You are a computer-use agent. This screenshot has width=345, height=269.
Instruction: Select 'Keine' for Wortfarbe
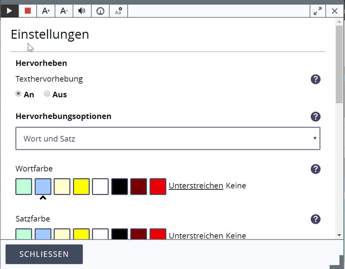[236, 186]
